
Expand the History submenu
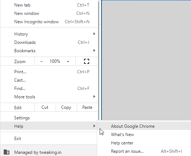tap(49, 34)
